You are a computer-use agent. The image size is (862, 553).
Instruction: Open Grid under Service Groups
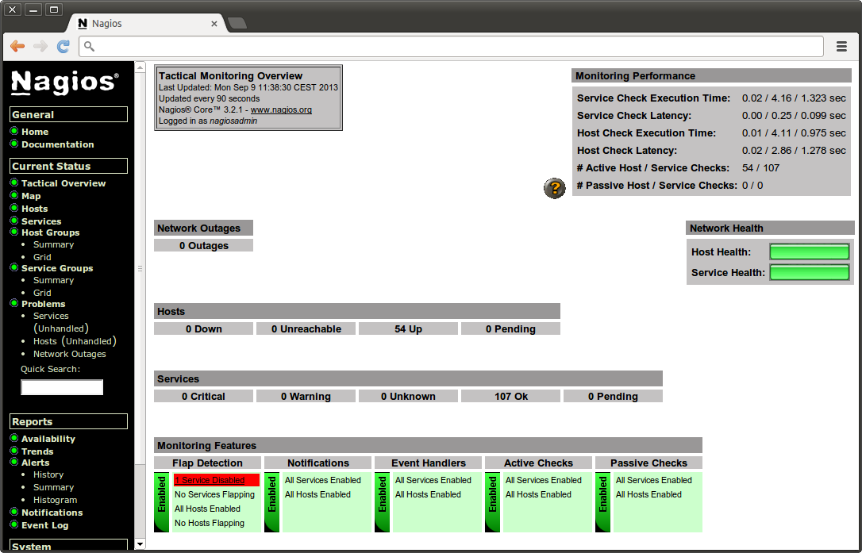coord(42,293)
